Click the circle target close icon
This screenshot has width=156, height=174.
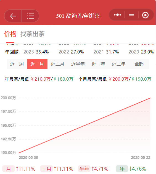[145, 15]
